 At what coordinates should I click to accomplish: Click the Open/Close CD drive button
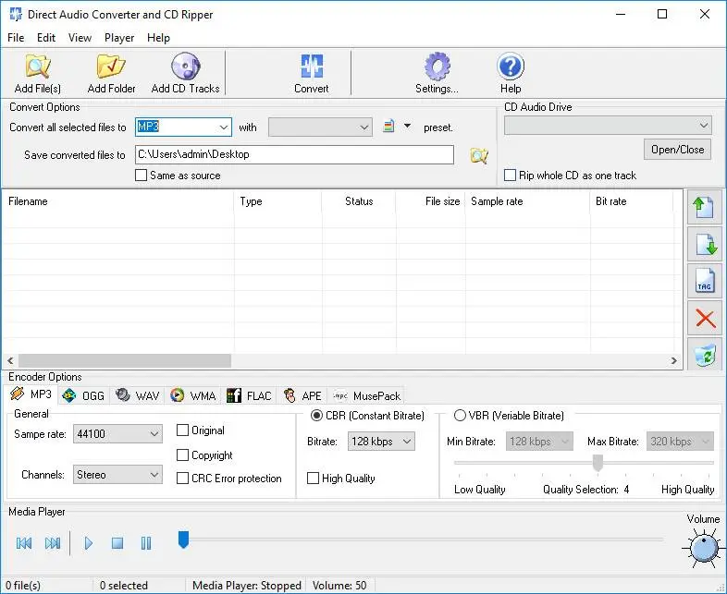tap(677, 150)
